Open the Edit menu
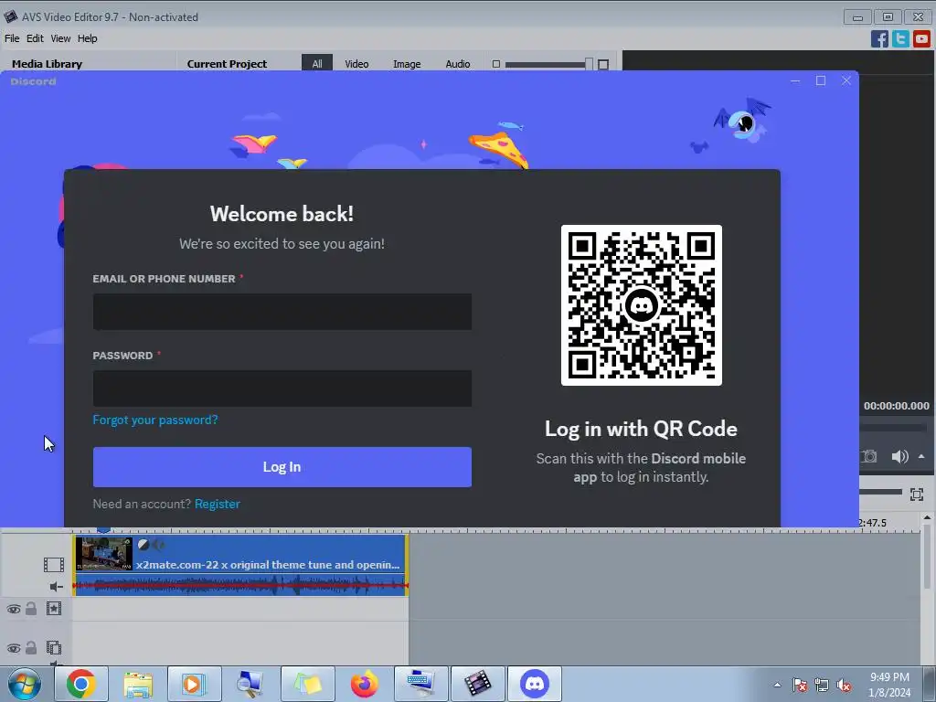 [x=35, y=38]
